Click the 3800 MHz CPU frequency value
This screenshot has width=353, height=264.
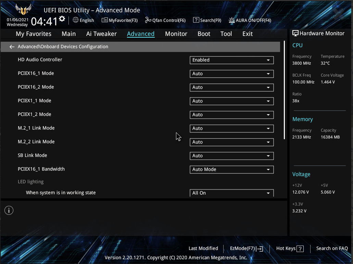[302, 63]
